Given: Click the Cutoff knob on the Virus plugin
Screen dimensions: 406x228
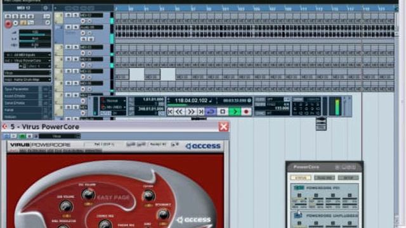Looking at the screenshot, I should pos(148,196).
